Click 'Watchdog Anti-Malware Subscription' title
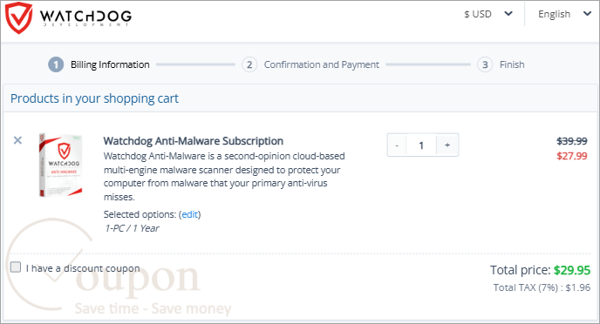This screenshot has height=324, width=600. [194, 141]
